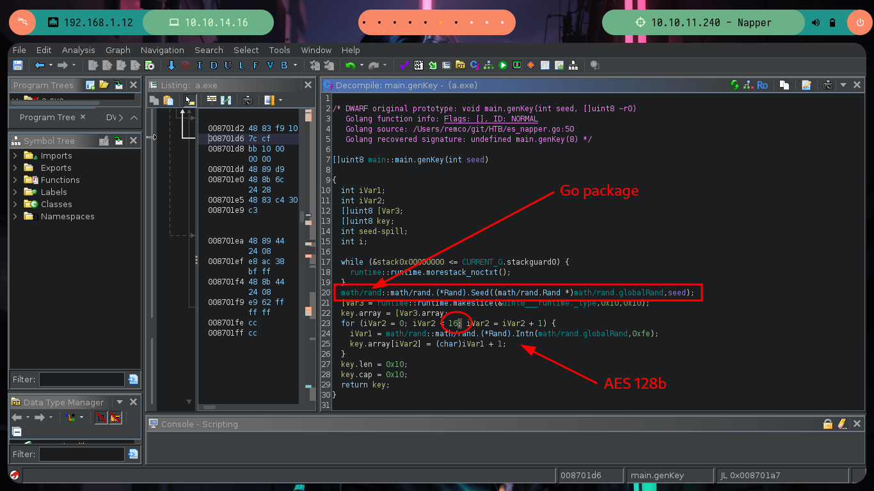The image size is (874, 491).
Task: Open the Bytes viewer (0101) icon
Action: coord(418,65)
